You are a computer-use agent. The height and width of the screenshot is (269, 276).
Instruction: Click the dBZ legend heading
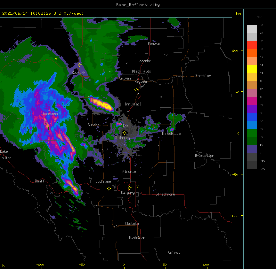click(259, 17)
